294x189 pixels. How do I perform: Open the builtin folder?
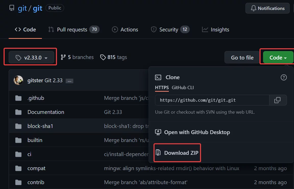pos(35,140)
